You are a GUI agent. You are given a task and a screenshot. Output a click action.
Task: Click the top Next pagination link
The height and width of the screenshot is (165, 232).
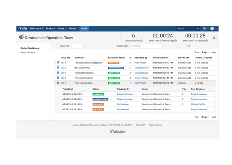(x=214, y=52)
